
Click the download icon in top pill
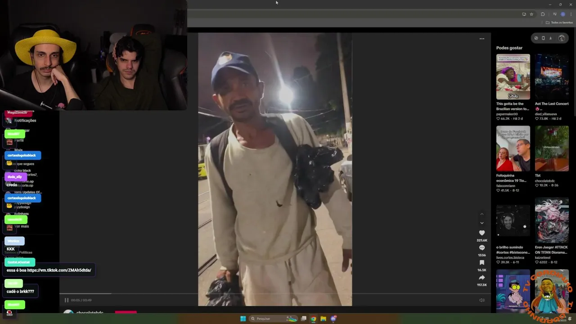pyautogui.click(x=550, y=38)
